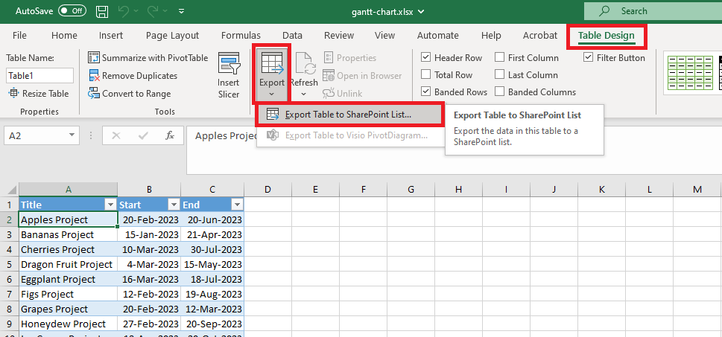Click the Resize Table icon

(x=14, y=93)
